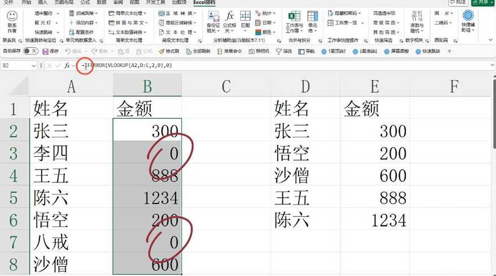Open the 添加内容 tool
The width and height of the screenshot is (496, 276).
[83, 23]
